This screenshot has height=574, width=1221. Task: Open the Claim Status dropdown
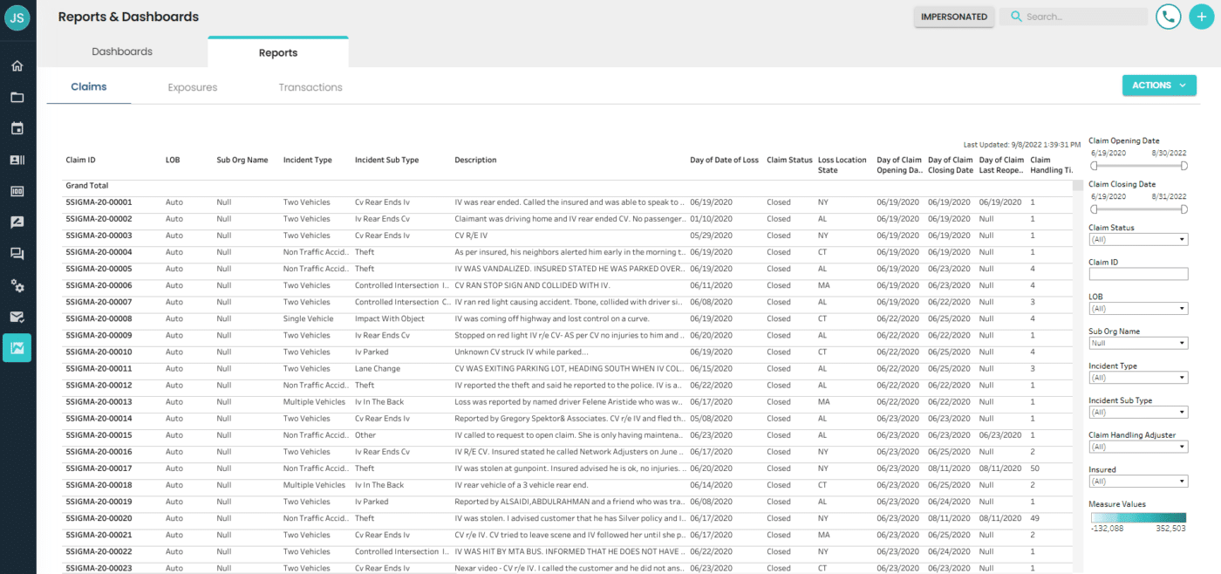(x=1138, y=239)
